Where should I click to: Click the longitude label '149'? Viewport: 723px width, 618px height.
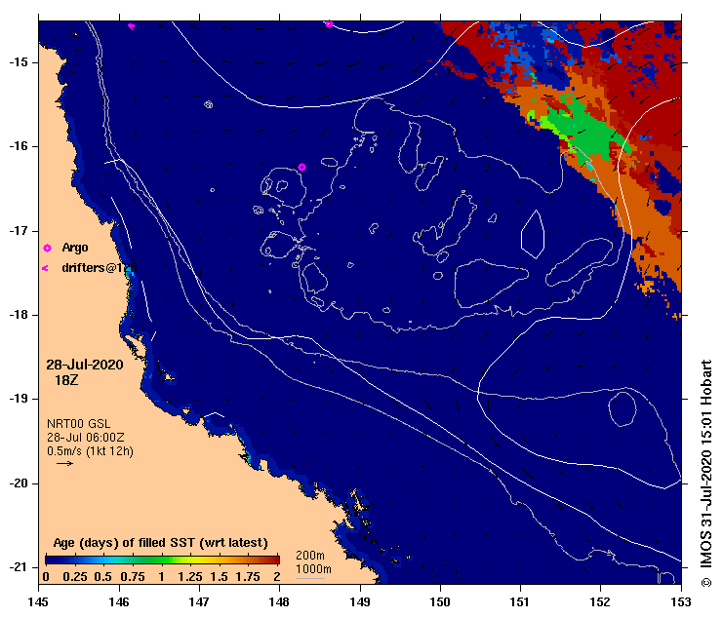pyautogui.click(x=360, y=601)
